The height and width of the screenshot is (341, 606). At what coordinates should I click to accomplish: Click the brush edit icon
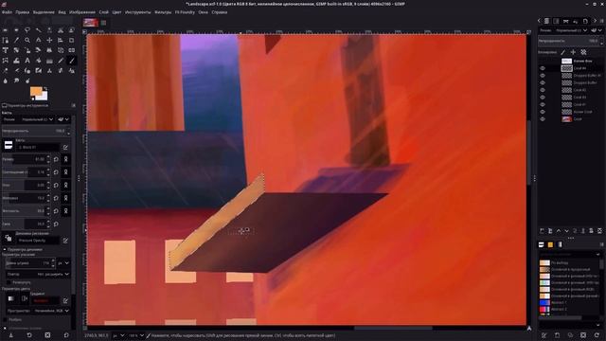tap(65, 148)
